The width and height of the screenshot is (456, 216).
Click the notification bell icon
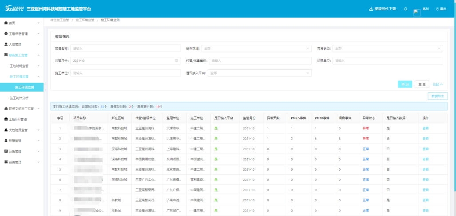(x=405, y=9)
